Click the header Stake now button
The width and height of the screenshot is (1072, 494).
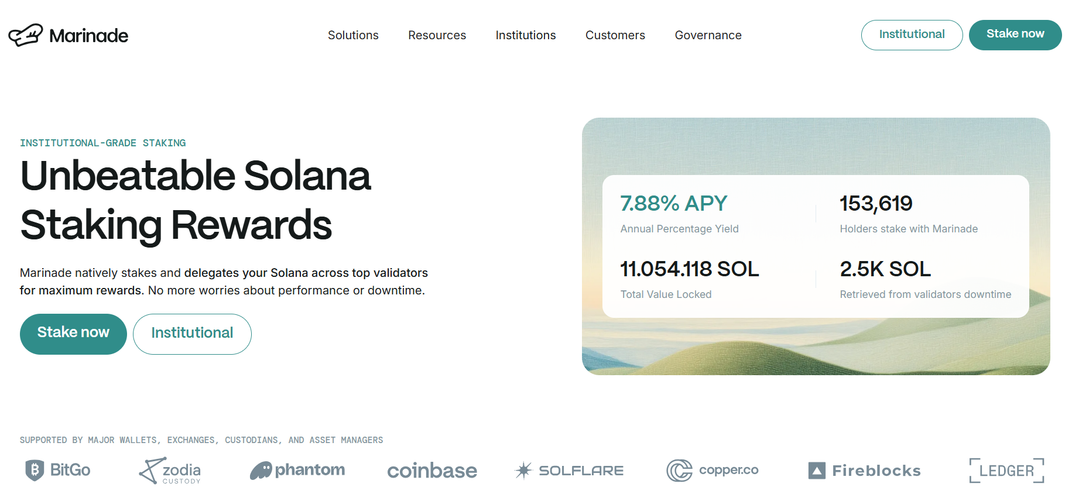(x=1015, y=35)
